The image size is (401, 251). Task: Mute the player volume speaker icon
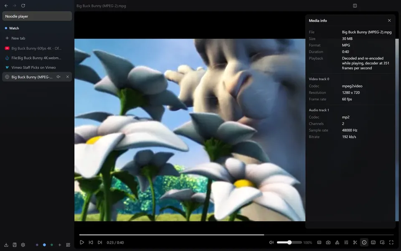click(x=272, y=242)
